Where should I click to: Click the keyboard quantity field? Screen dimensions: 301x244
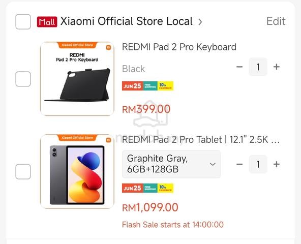click(x=258, y=67)
